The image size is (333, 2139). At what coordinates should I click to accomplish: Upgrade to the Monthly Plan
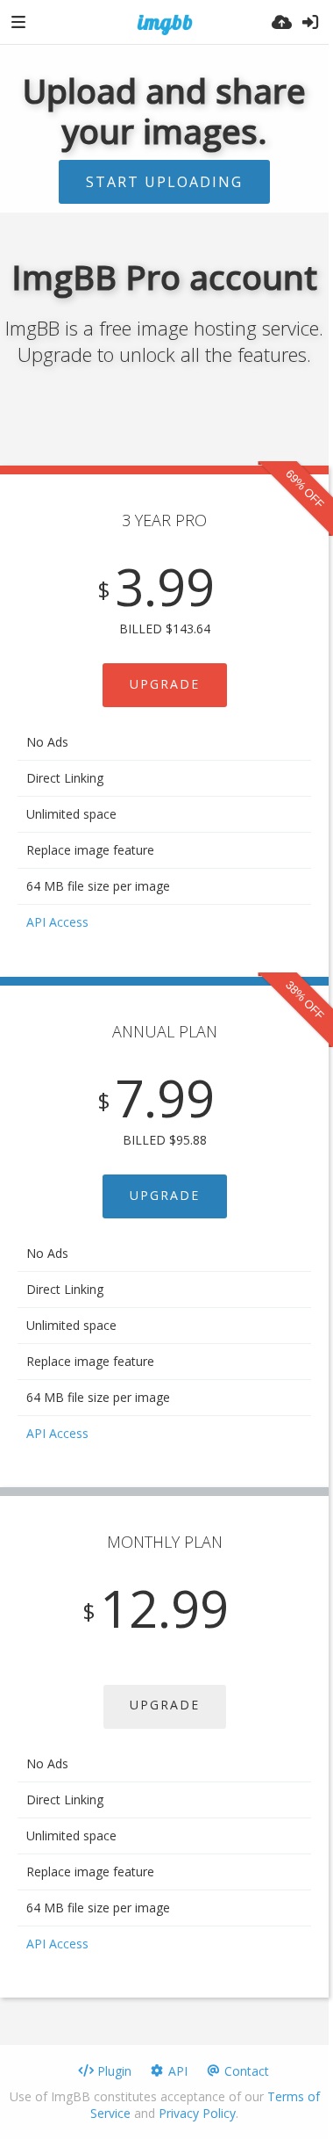(x=165, y=1707)
